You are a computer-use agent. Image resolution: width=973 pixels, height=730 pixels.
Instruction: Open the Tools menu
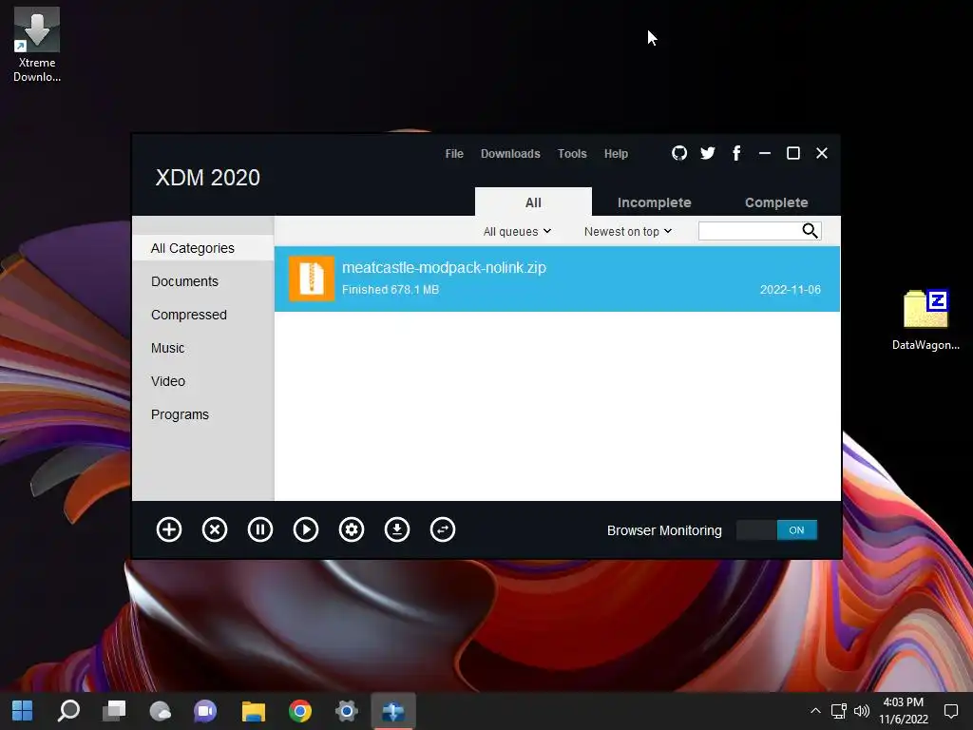click(x=571, y=153)
